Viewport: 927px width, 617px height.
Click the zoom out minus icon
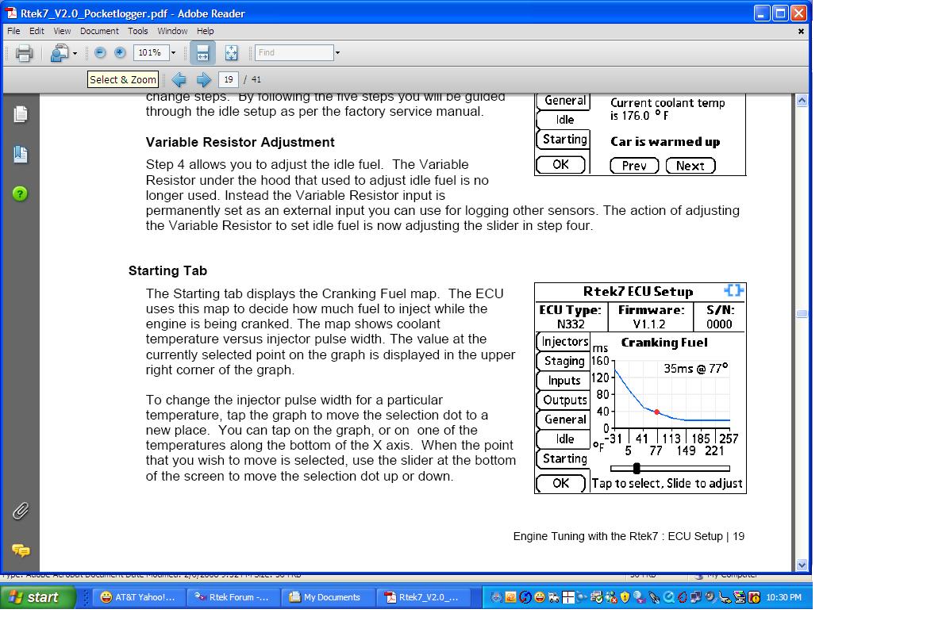100,52
